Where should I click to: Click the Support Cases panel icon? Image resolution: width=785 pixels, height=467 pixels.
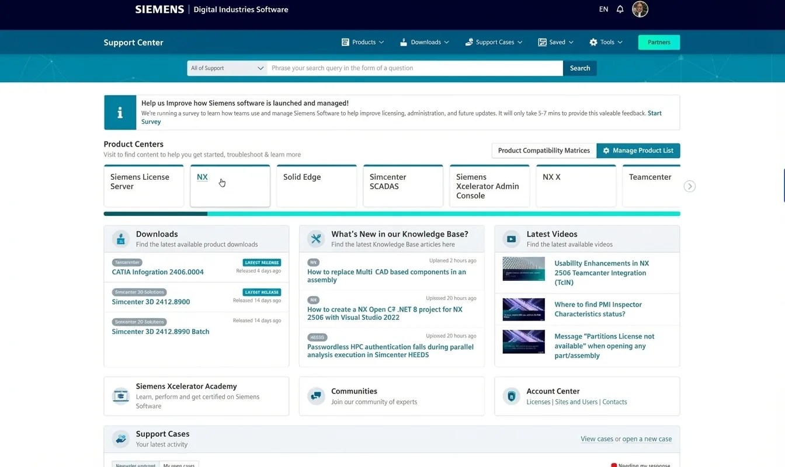[x=121, y=439]
